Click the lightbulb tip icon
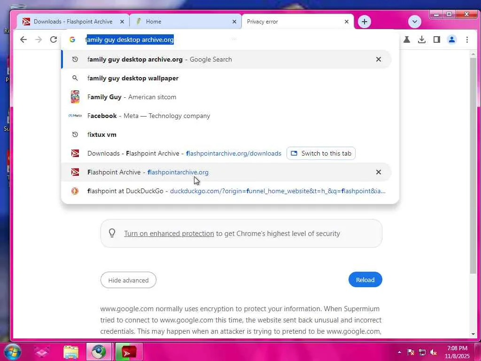 [x=112, y=233]
